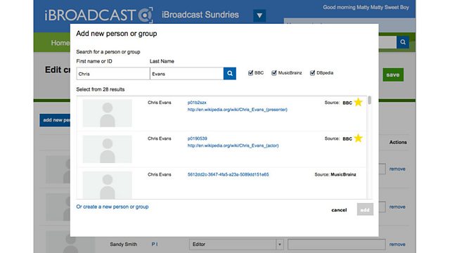450x253 pixels.
Task: Open 'Or create a new person or group'
Action: tap(112, 207)
